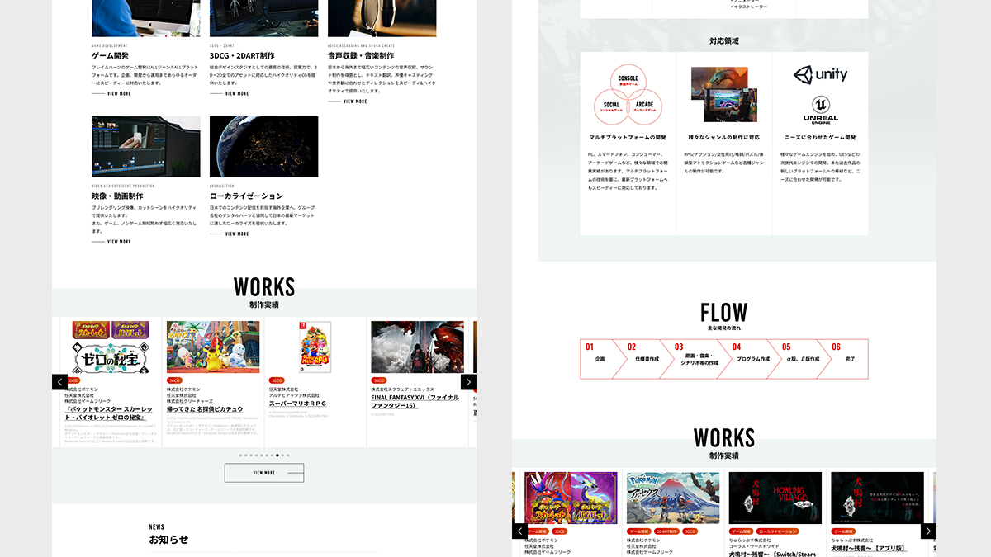Open the FINAL FANTASY XVI title link
Image resolution: width=991 pixels, height=557 pixels.
click(417, 400)
